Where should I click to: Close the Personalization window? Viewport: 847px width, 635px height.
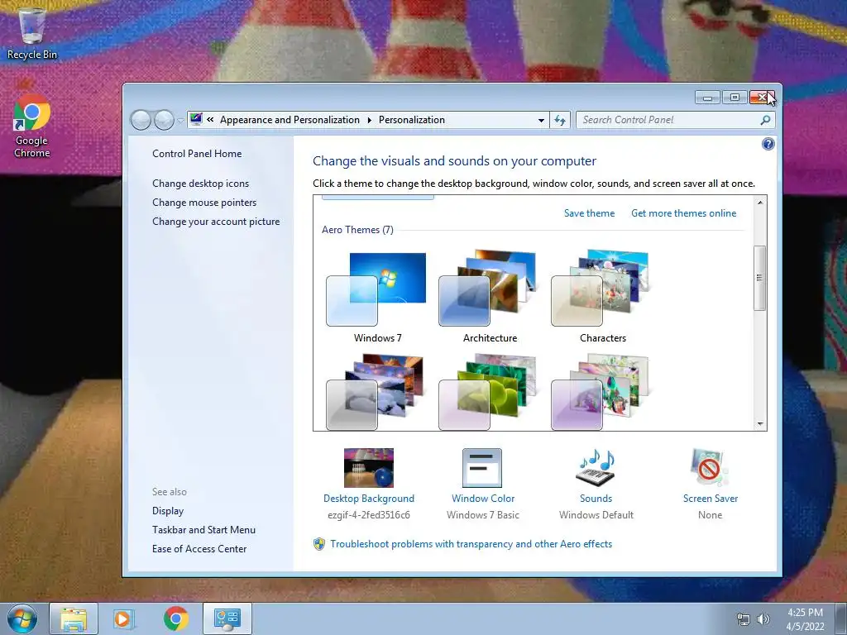762,98
